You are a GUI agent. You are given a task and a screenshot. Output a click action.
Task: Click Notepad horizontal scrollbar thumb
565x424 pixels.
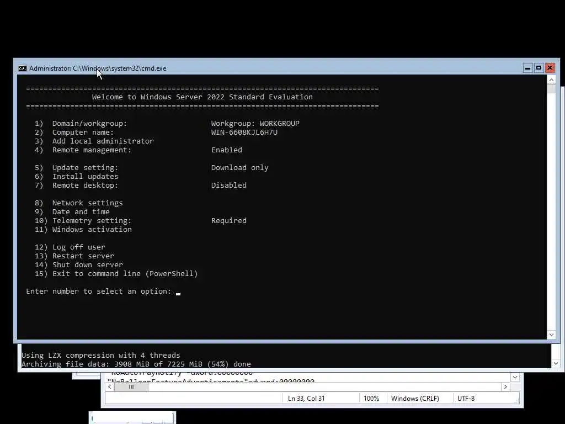click(131, 386)
